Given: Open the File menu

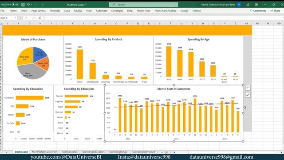Looking at the screenshot, I should (x=2, y=11).
